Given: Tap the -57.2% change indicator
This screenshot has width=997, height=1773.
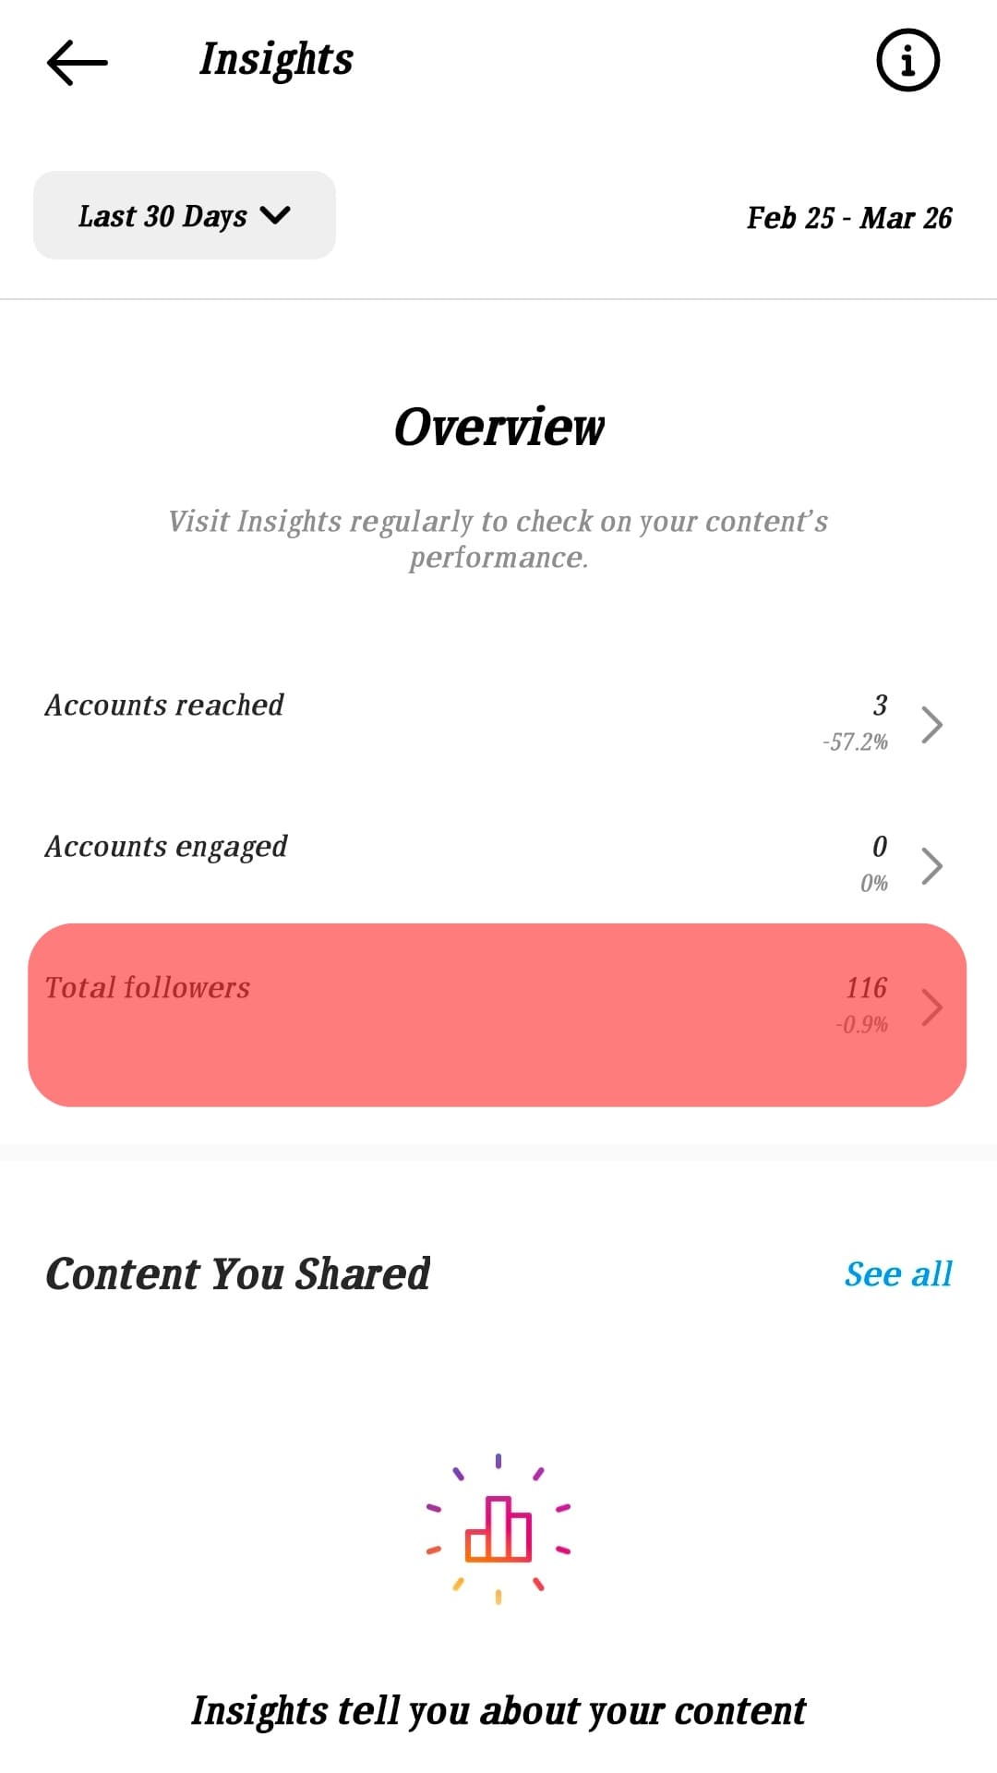Looking at the screenshot, I should [x=854, y=740].
